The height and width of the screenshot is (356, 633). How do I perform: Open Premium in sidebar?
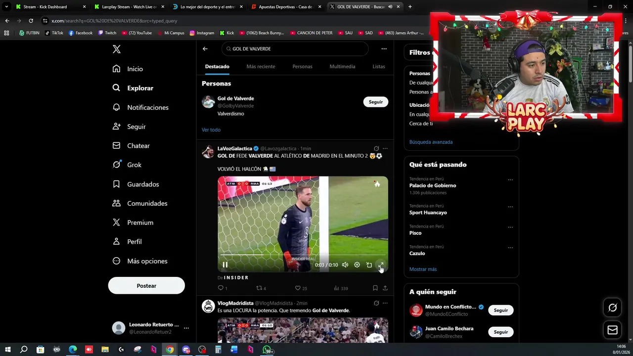pyautogui.click(x=133, y=222)
